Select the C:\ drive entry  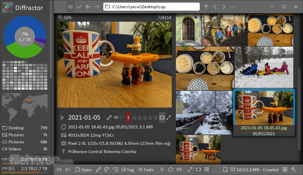pyautogui.click(x=25, y=160)
